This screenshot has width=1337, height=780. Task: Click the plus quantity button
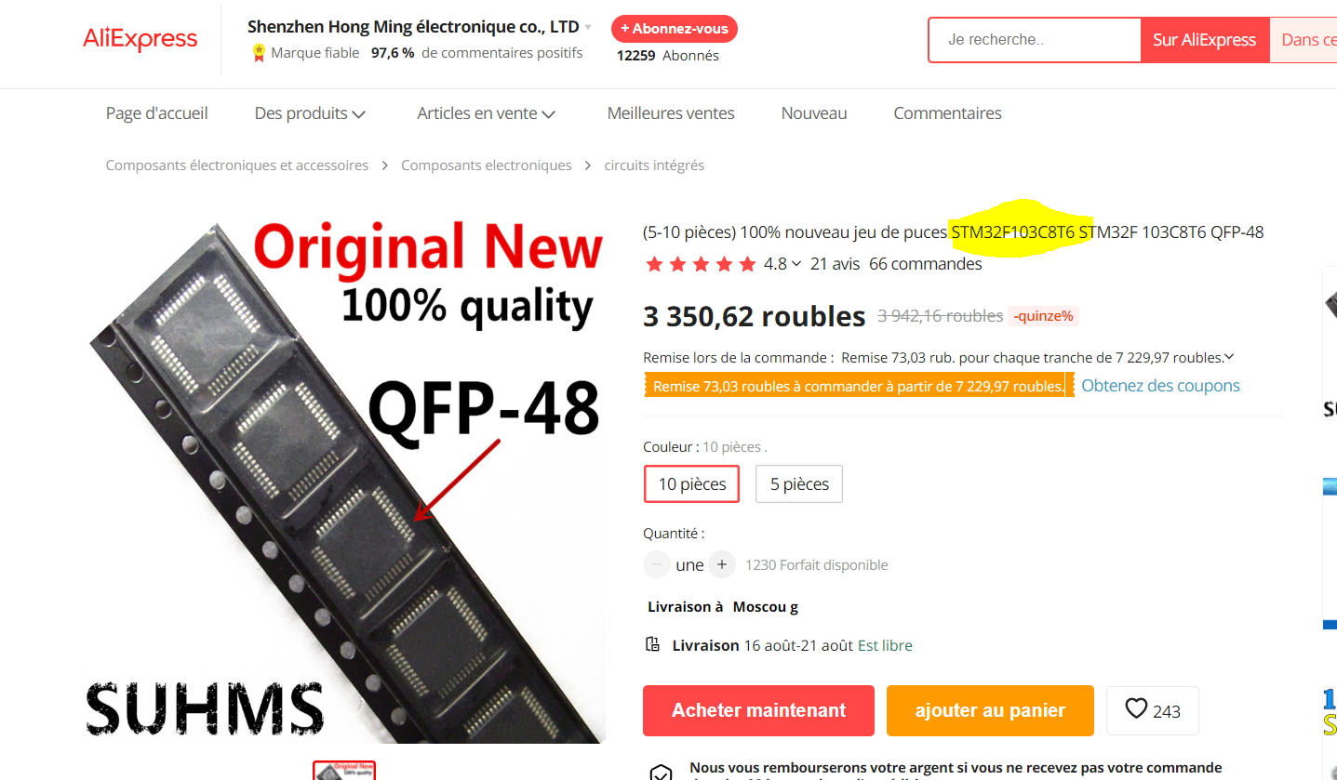[722, 564]
